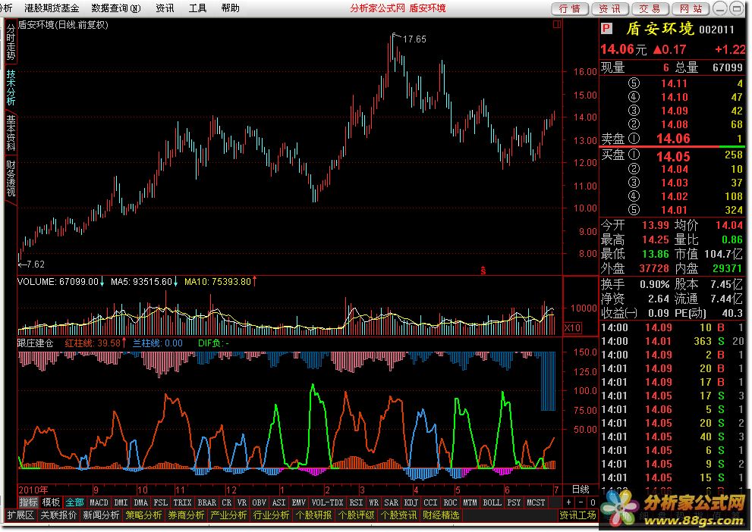752x532 pixels.
Task: Open the 个股资讯 tab
Action: (x=398, y=515)
